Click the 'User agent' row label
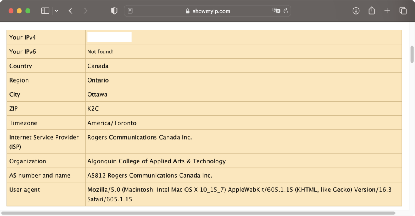The height and width of the screenshot is (216, 415). point(24,190)
